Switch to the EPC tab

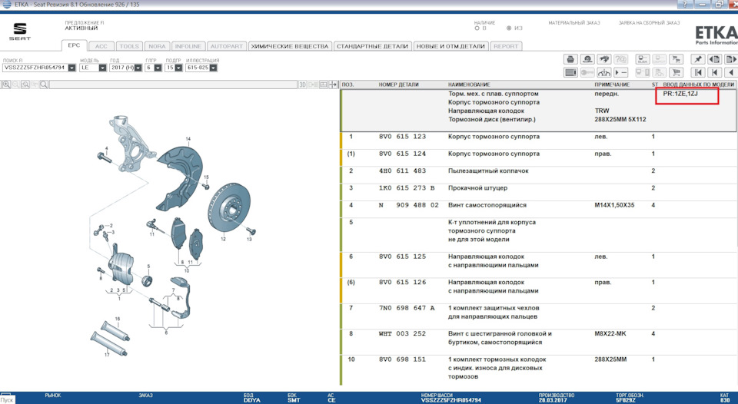click(75, 45)
